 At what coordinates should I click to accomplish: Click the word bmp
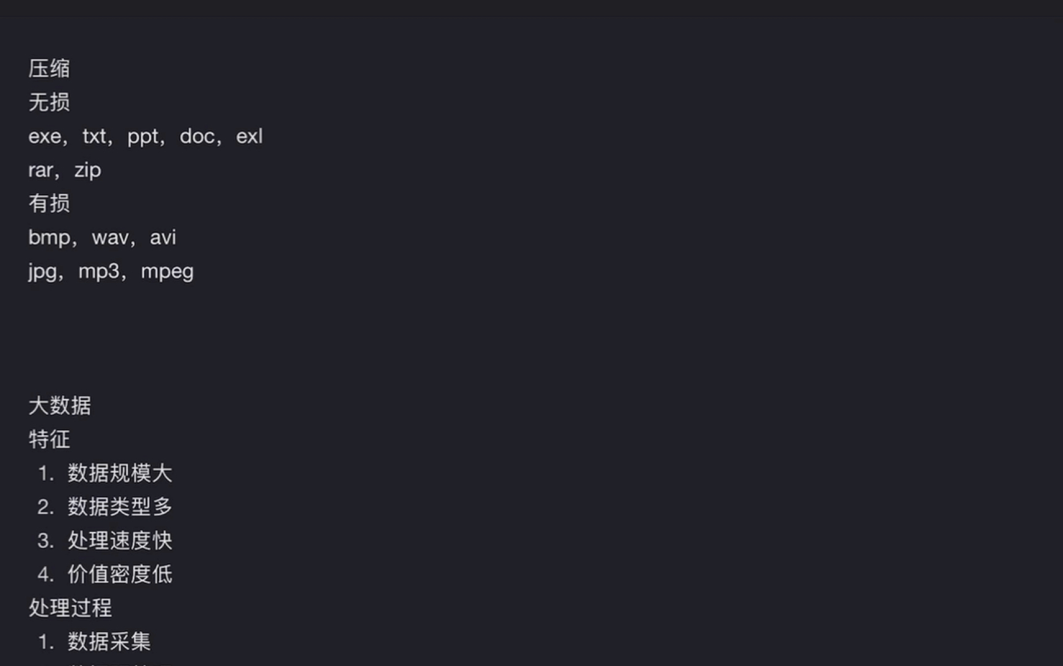pos(49,238)
